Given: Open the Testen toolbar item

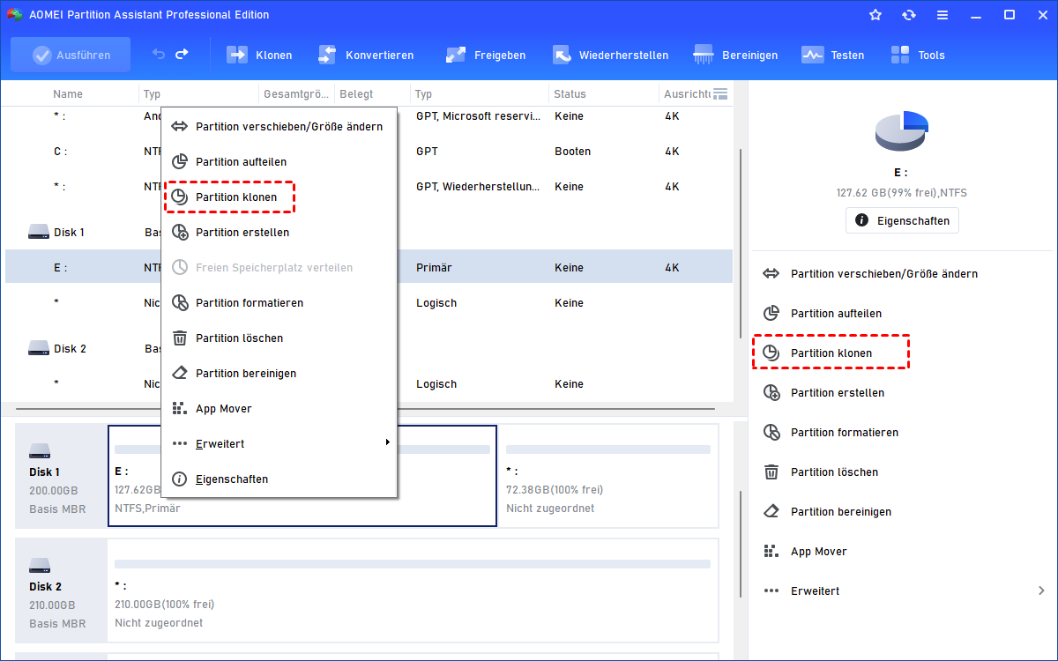Looking at the screenshot, I should [x=833, y=55].
